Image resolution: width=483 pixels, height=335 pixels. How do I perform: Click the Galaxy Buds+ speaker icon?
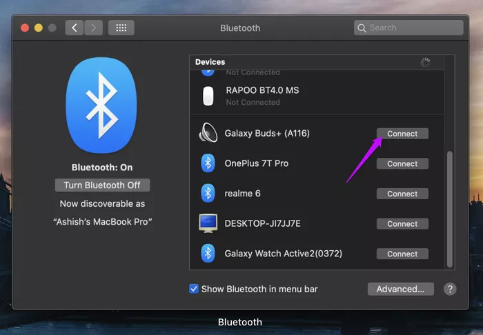click(208, 133)
